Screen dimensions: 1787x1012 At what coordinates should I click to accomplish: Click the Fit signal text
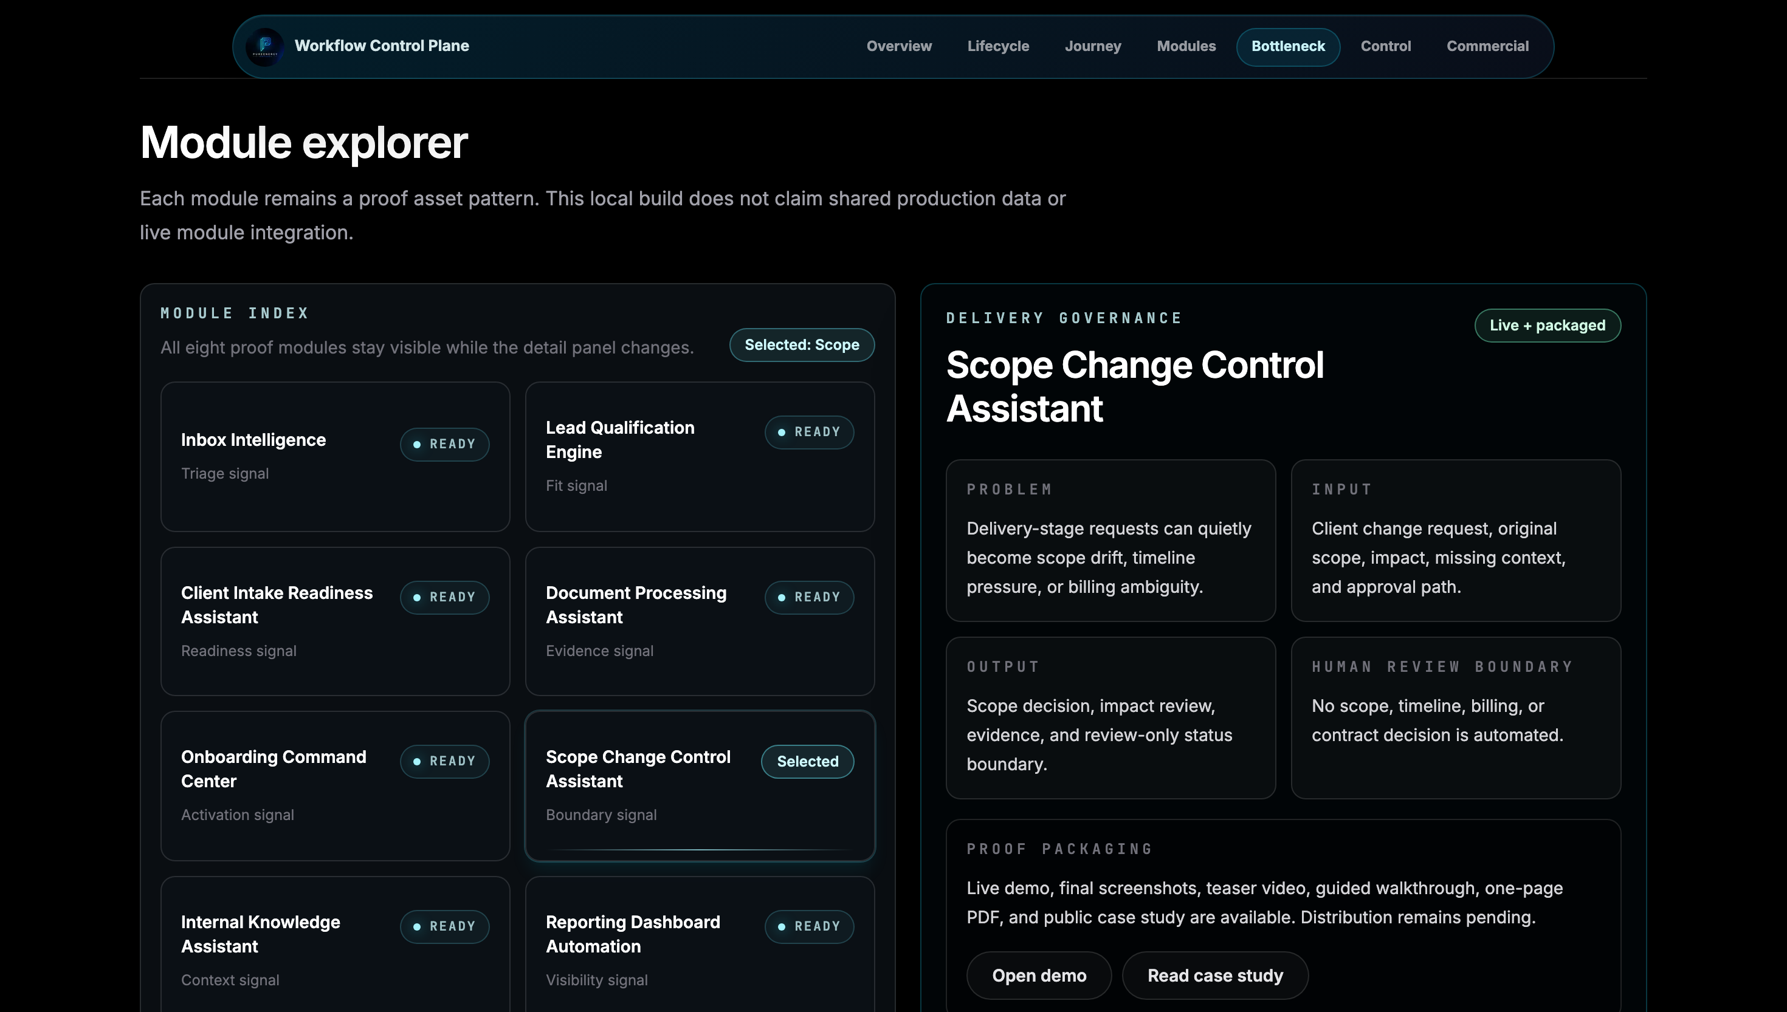[x=576, y=486]
